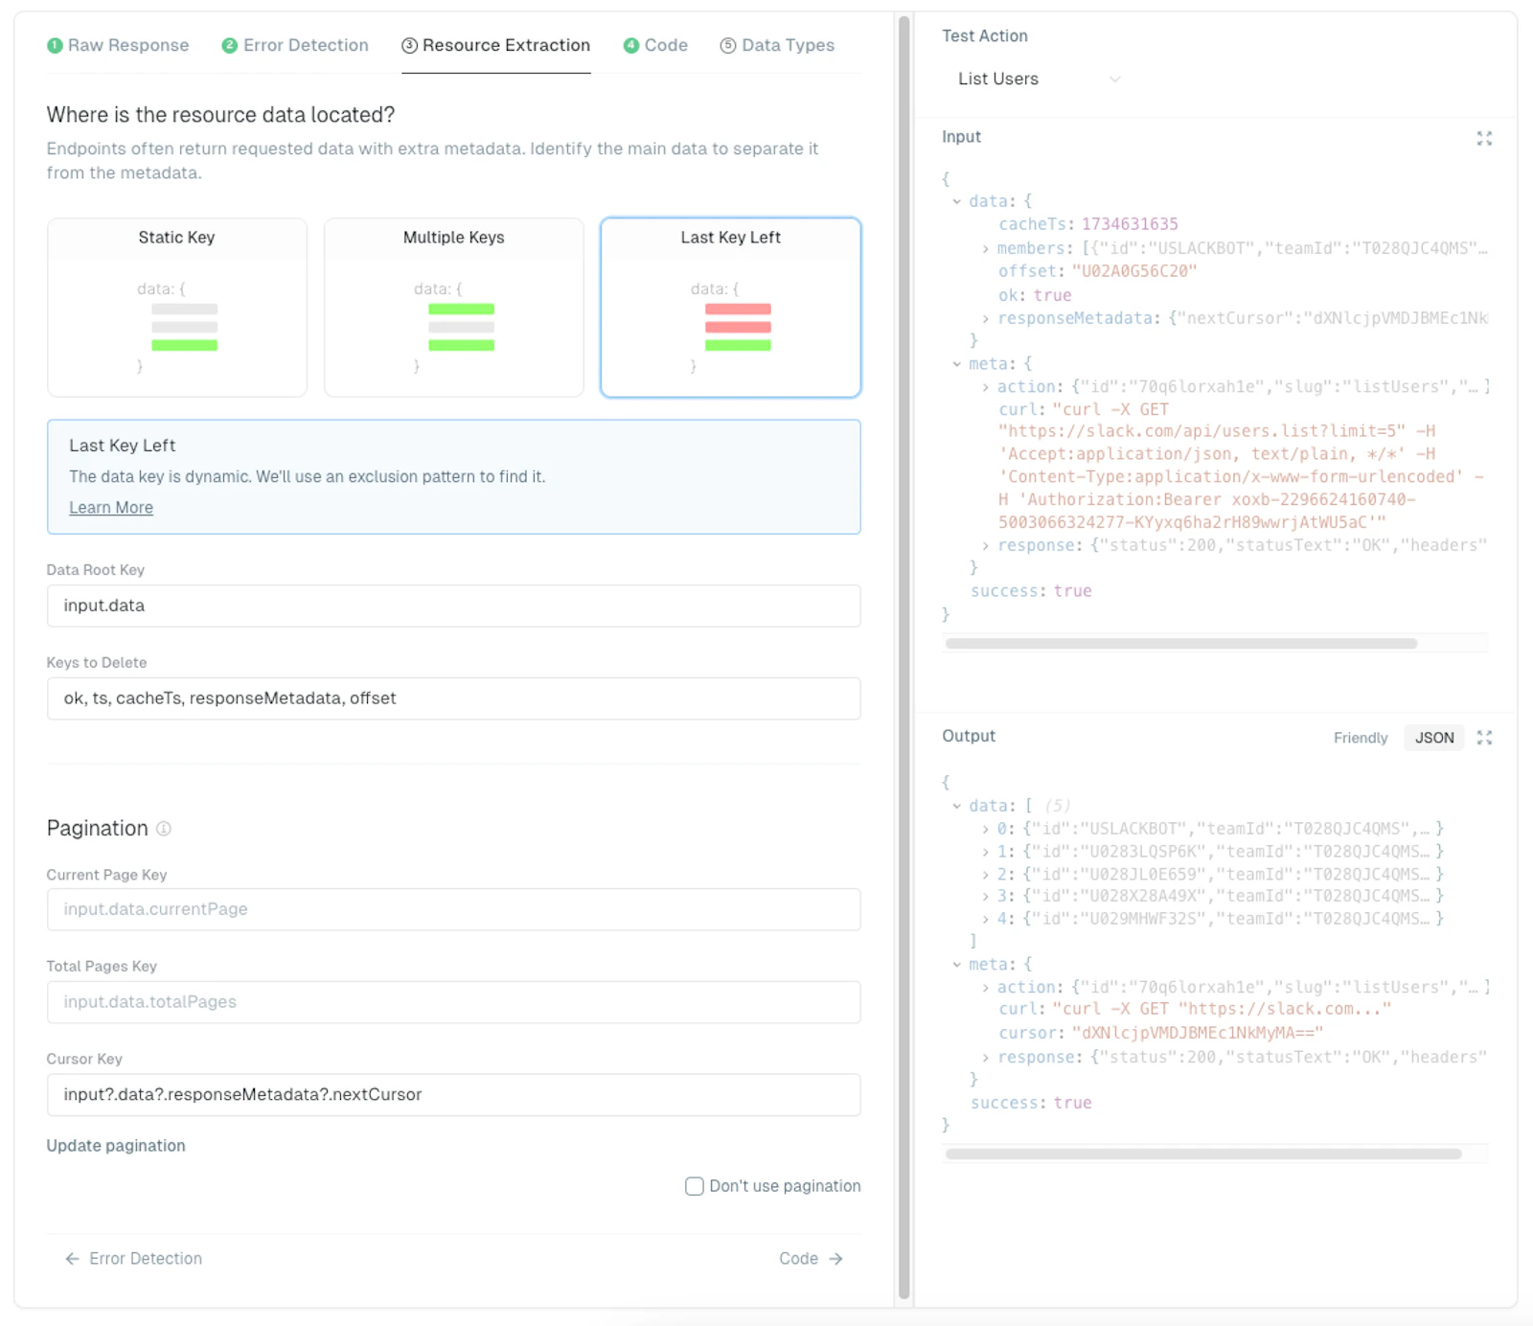This screenshot has height=1326, width=1533.
Task: Click the green check icon on Raw Response
Action: coord(55,46)
